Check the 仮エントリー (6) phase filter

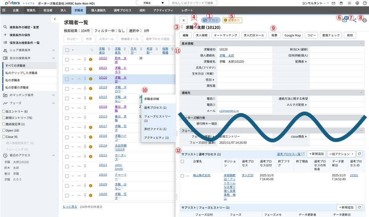click(x=4, y=112)
